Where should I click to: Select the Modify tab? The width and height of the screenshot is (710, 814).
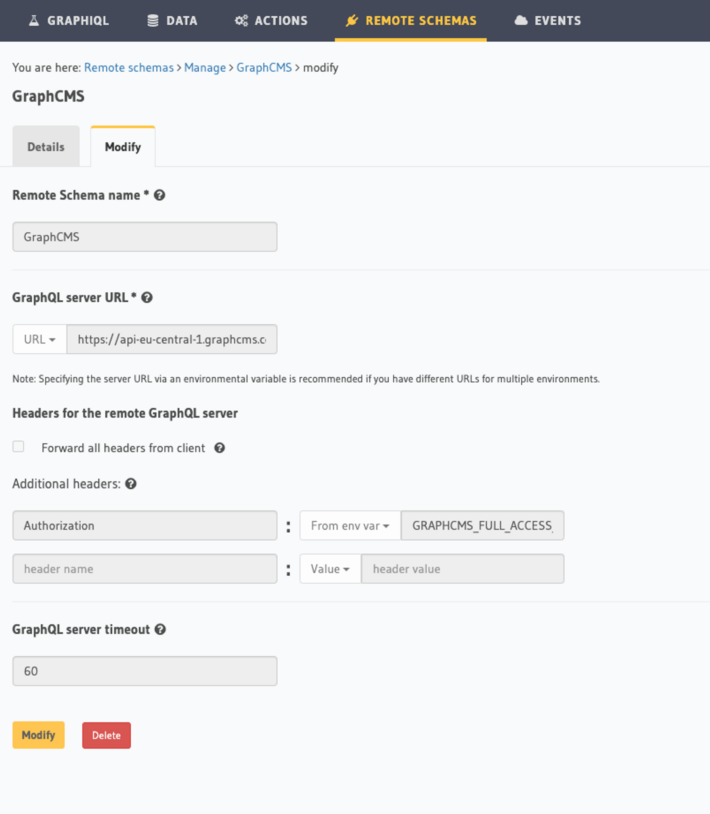[x=123, y=147]
